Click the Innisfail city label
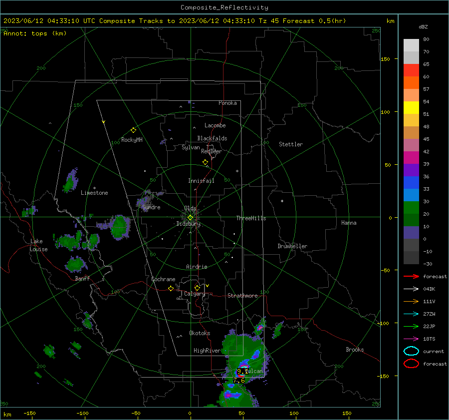 [201, 181]
